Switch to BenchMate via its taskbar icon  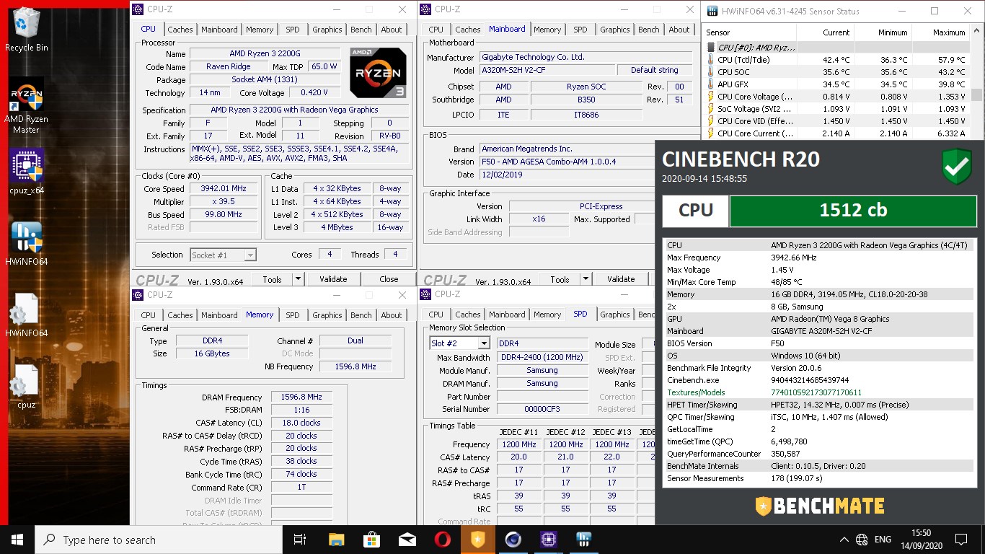pos(477,540)
